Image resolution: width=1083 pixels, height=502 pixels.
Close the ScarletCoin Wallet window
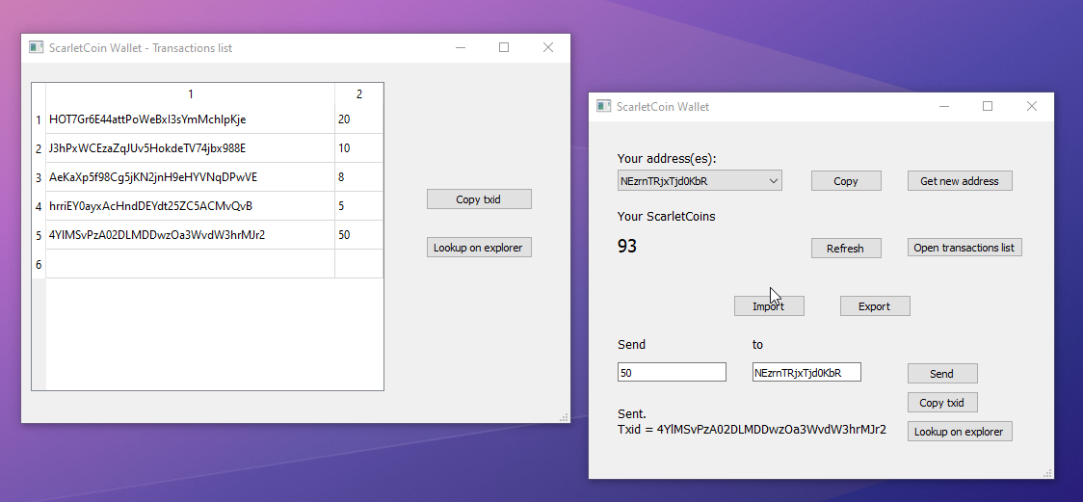[x=1032, y=106]
